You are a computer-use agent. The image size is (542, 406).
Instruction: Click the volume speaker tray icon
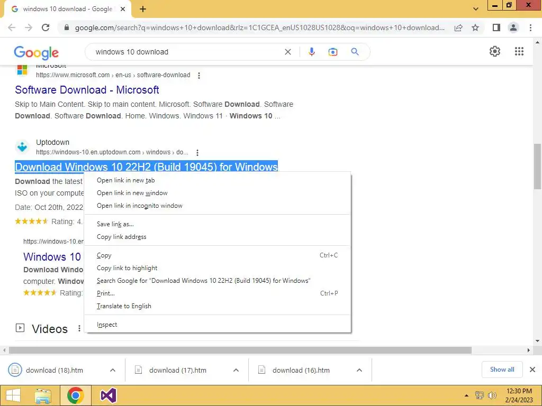(x=492, y=395)
